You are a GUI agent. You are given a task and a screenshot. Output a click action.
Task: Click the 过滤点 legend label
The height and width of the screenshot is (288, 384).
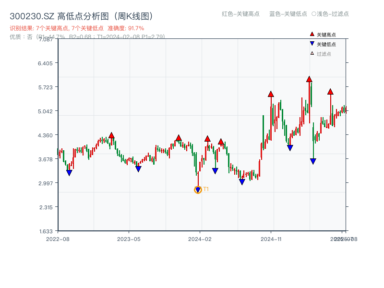pyautogui.click(x=324, y=54)
